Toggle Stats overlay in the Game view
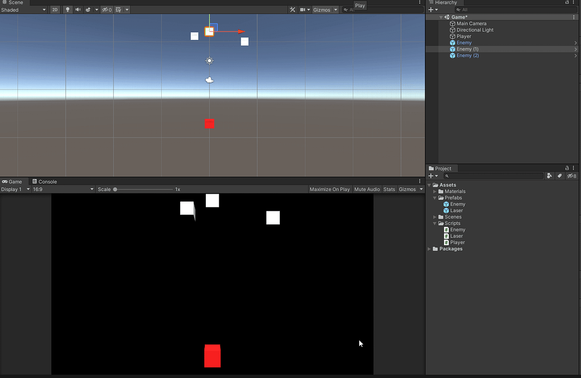This screenshot has width=581, height=378. (389, 189)
